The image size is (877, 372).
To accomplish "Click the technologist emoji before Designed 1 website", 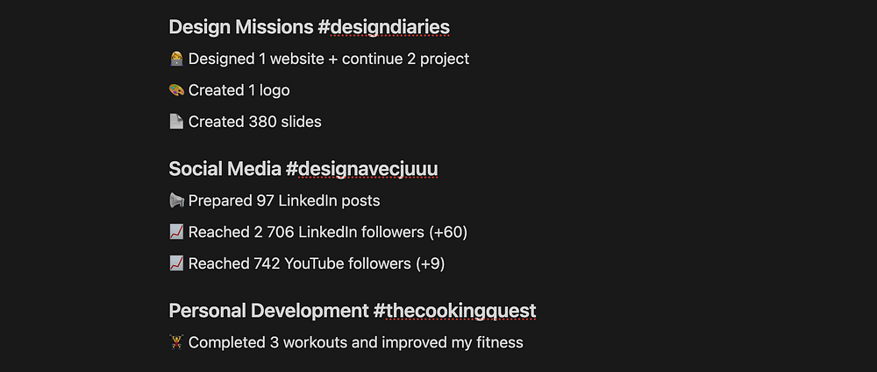I will click(x=176, y=59).
